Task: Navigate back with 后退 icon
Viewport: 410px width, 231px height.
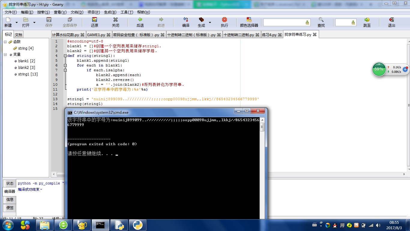Action: click(x=140, y=20)
